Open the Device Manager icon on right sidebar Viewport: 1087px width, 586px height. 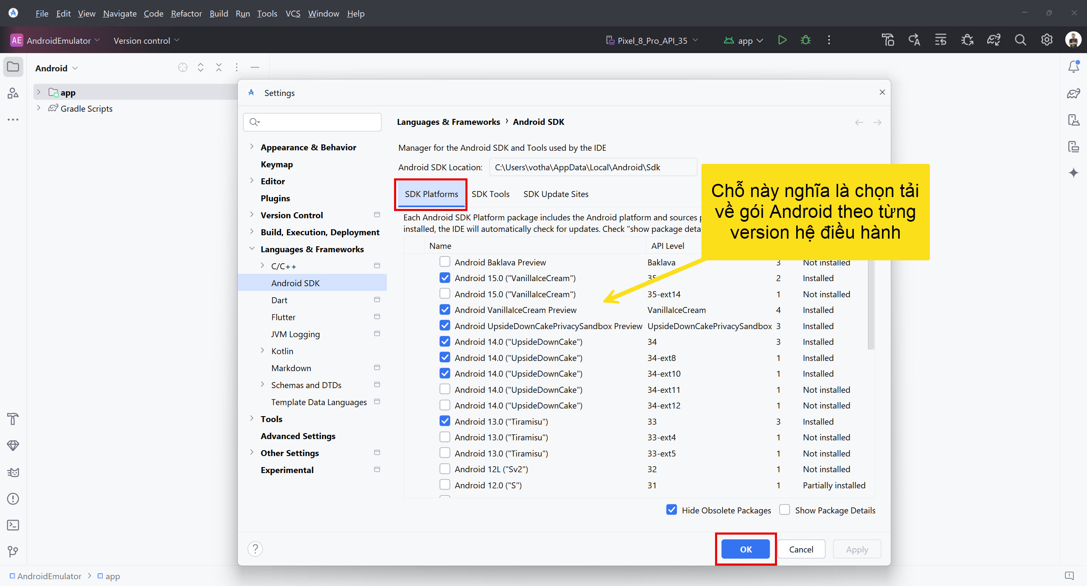click(1073, 120)
